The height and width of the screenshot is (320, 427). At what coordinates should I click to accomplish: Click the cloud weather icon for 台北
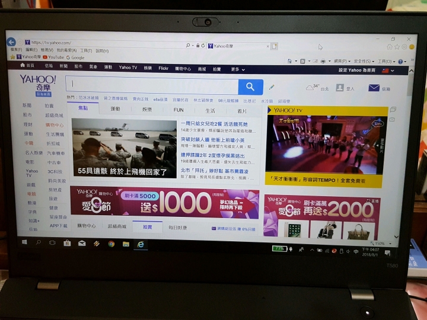pyautogui.click(x=310, y=88)
